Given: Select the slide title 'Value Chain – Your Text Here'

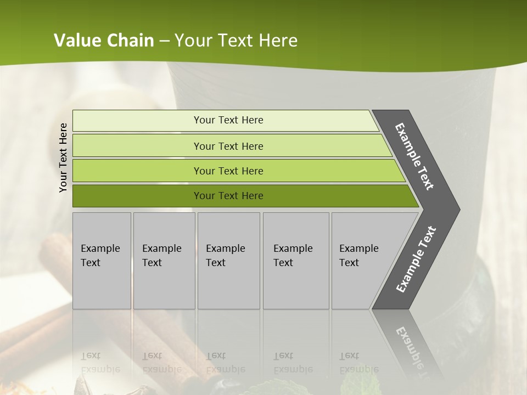Looking at the screenshot, I should (x=176, y=40).
